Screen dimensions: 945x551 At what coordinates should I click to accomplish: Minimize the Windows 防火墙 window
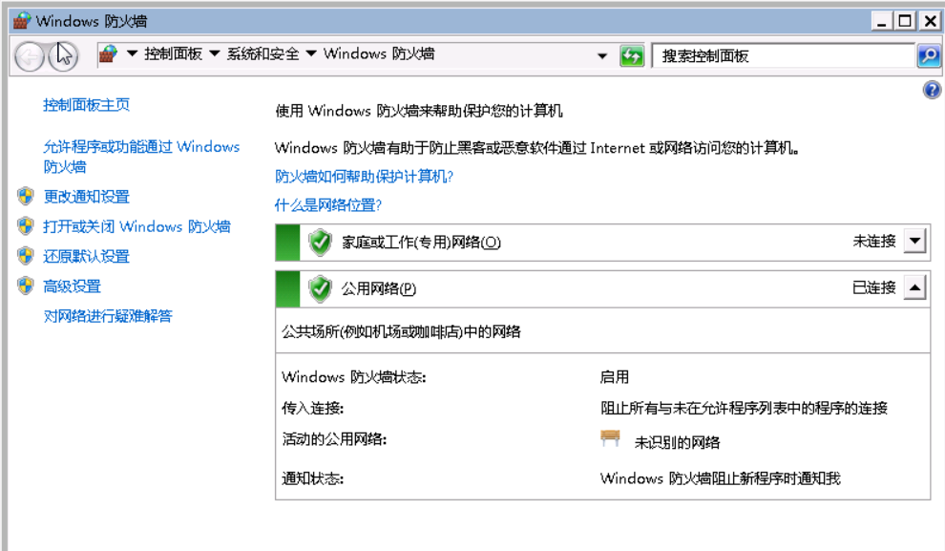(x=882, y=21)
